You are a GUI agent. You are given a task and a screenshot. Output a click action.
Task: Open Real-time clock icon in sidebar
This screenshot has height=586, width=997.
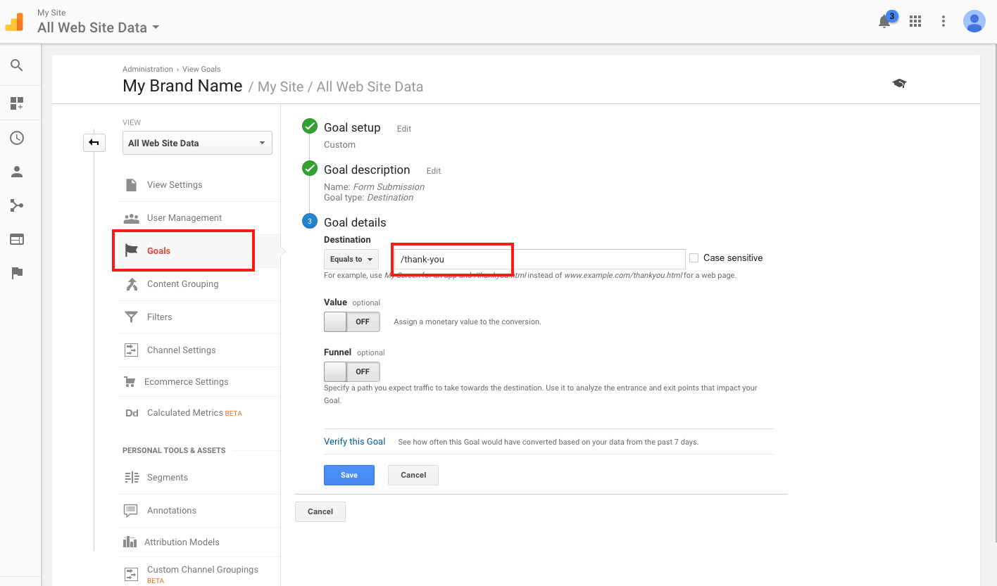(17, 138)
